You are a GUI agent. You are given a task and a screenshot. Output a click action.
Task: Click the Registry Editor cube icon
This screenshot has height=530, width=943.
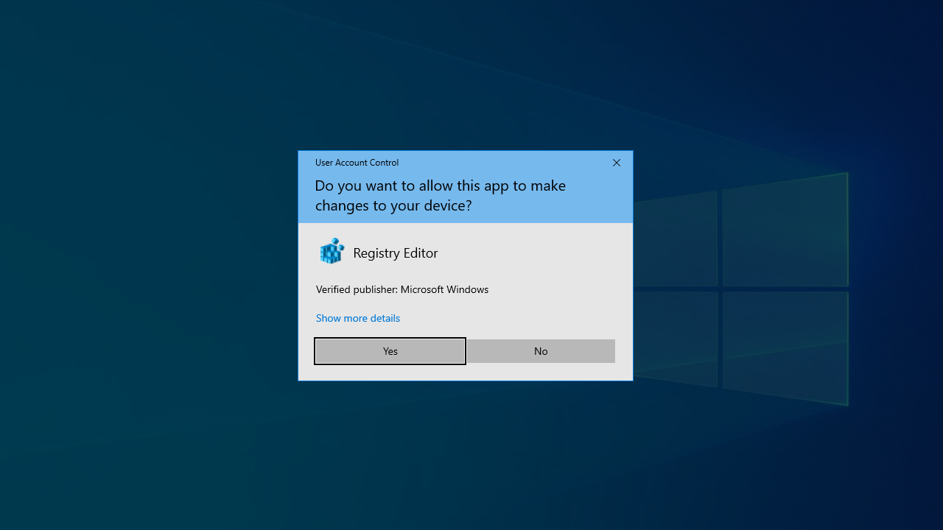pos(332,252)
